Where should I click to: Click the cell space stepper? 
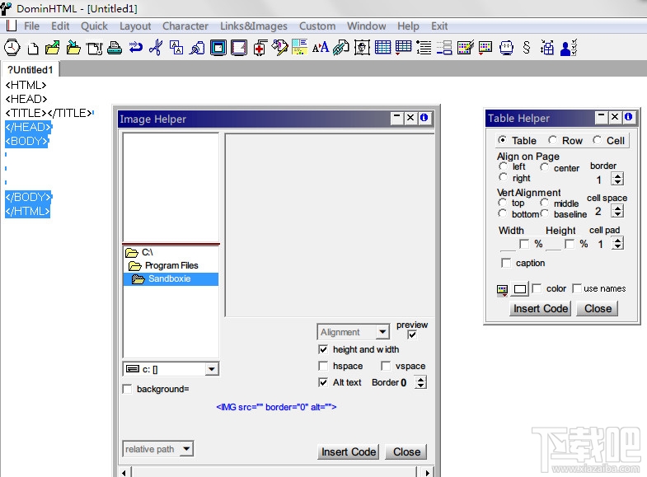617,211
